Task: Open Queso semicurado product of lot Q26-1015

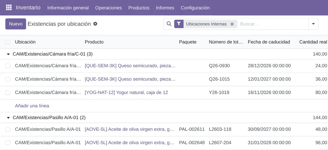Action: pyautogui.click(x=130, y=79)
